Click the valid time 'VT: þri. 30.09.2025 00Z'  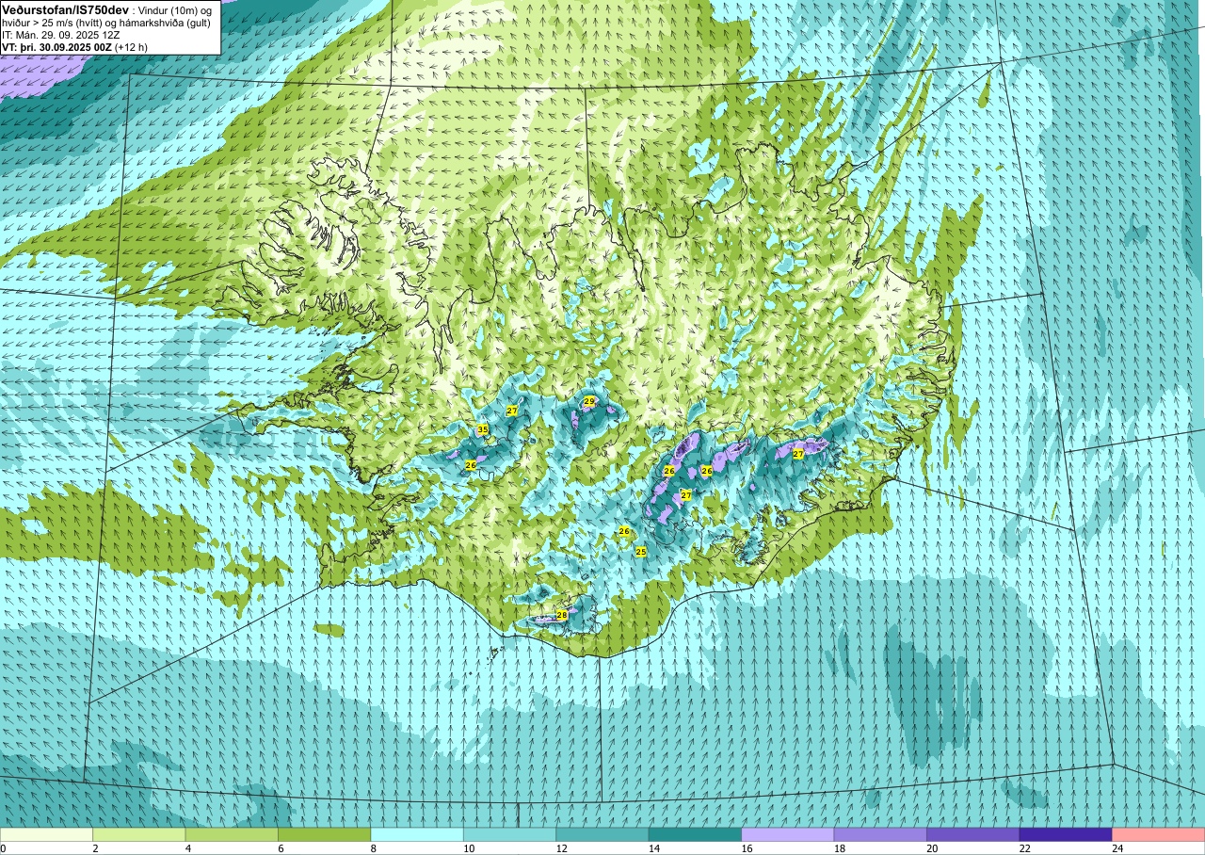pyautogui.click(x=56, y=46)
